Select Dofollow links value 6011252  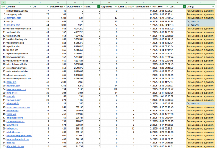click(75, 29)
